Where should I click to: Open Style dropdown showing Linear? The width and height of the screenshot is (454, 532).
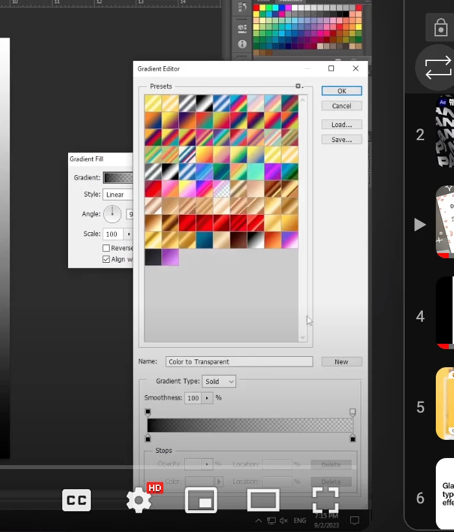pyautogui.click(x=117, y=195)
